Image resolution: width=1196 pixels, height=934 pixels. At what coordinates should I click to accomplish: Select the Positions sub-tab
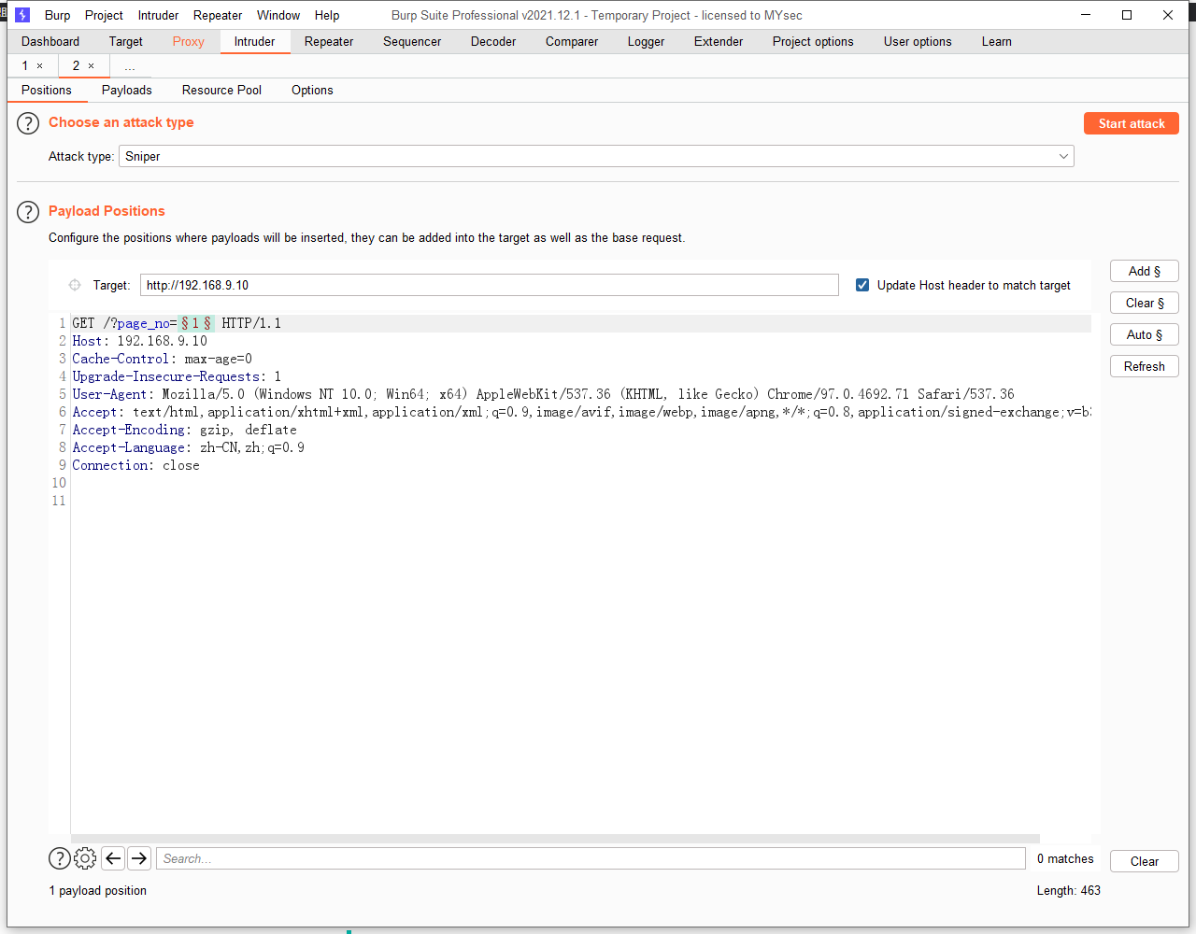[x=47, y=90]
